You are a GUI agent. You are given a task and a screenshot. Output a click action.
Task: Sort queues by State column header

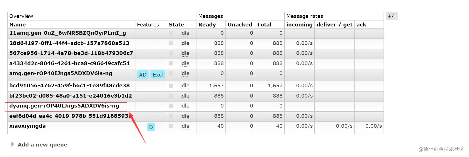click(176, 25)
